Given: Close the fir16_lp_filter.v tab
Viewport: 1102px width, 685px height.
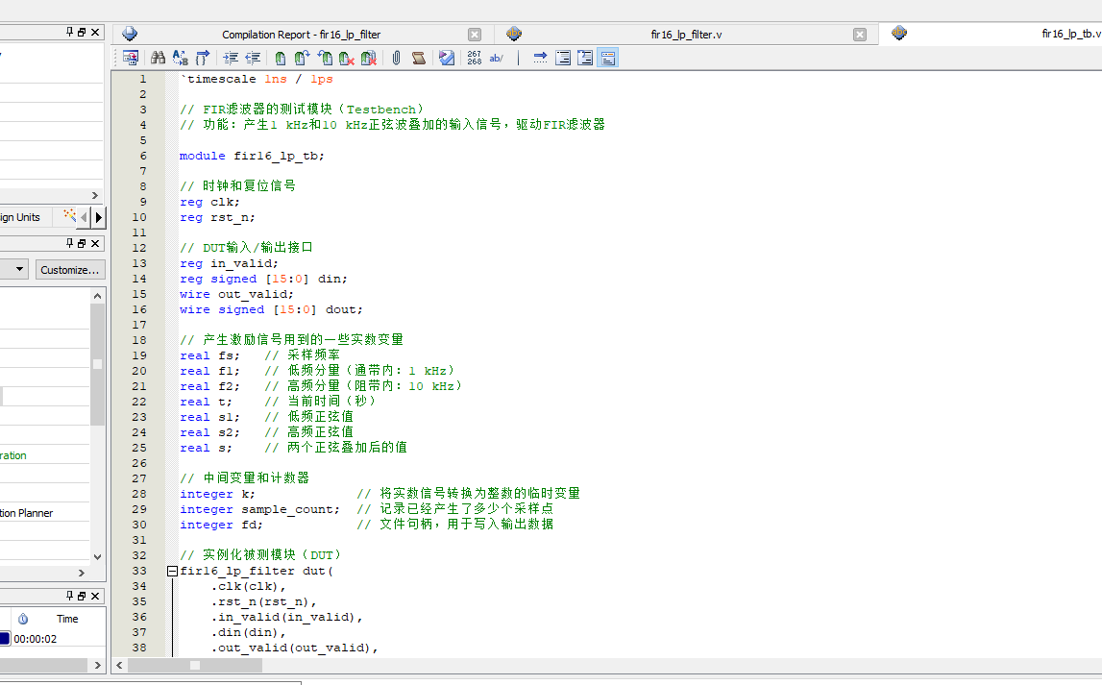Looking at the screenshot, I should 860,35.
